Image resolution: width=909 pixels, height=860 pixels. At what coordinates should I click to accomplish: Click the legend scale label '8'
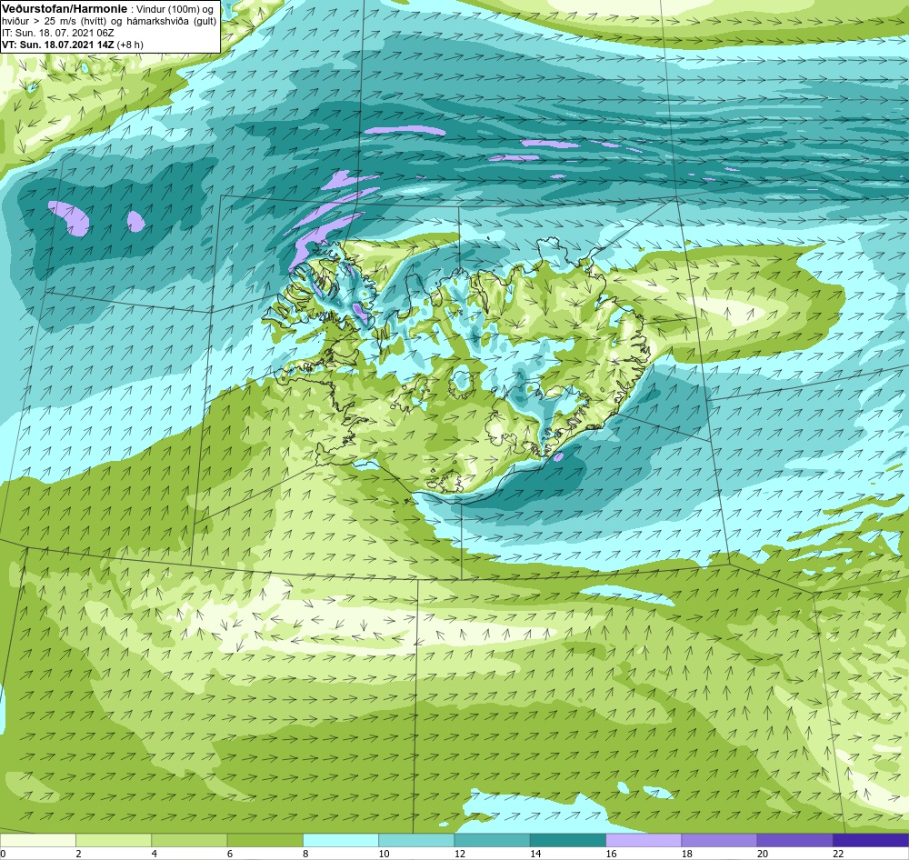pos(305,854)
